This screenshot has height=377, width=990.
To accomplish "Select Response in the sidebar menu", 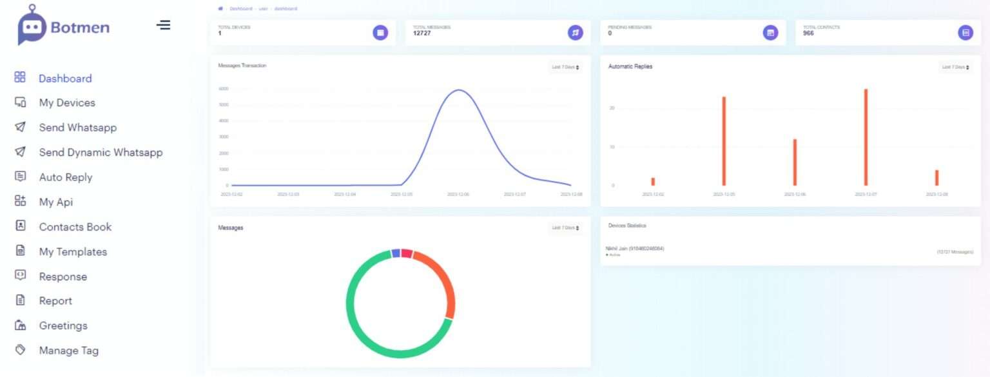I will pos(63,276).
